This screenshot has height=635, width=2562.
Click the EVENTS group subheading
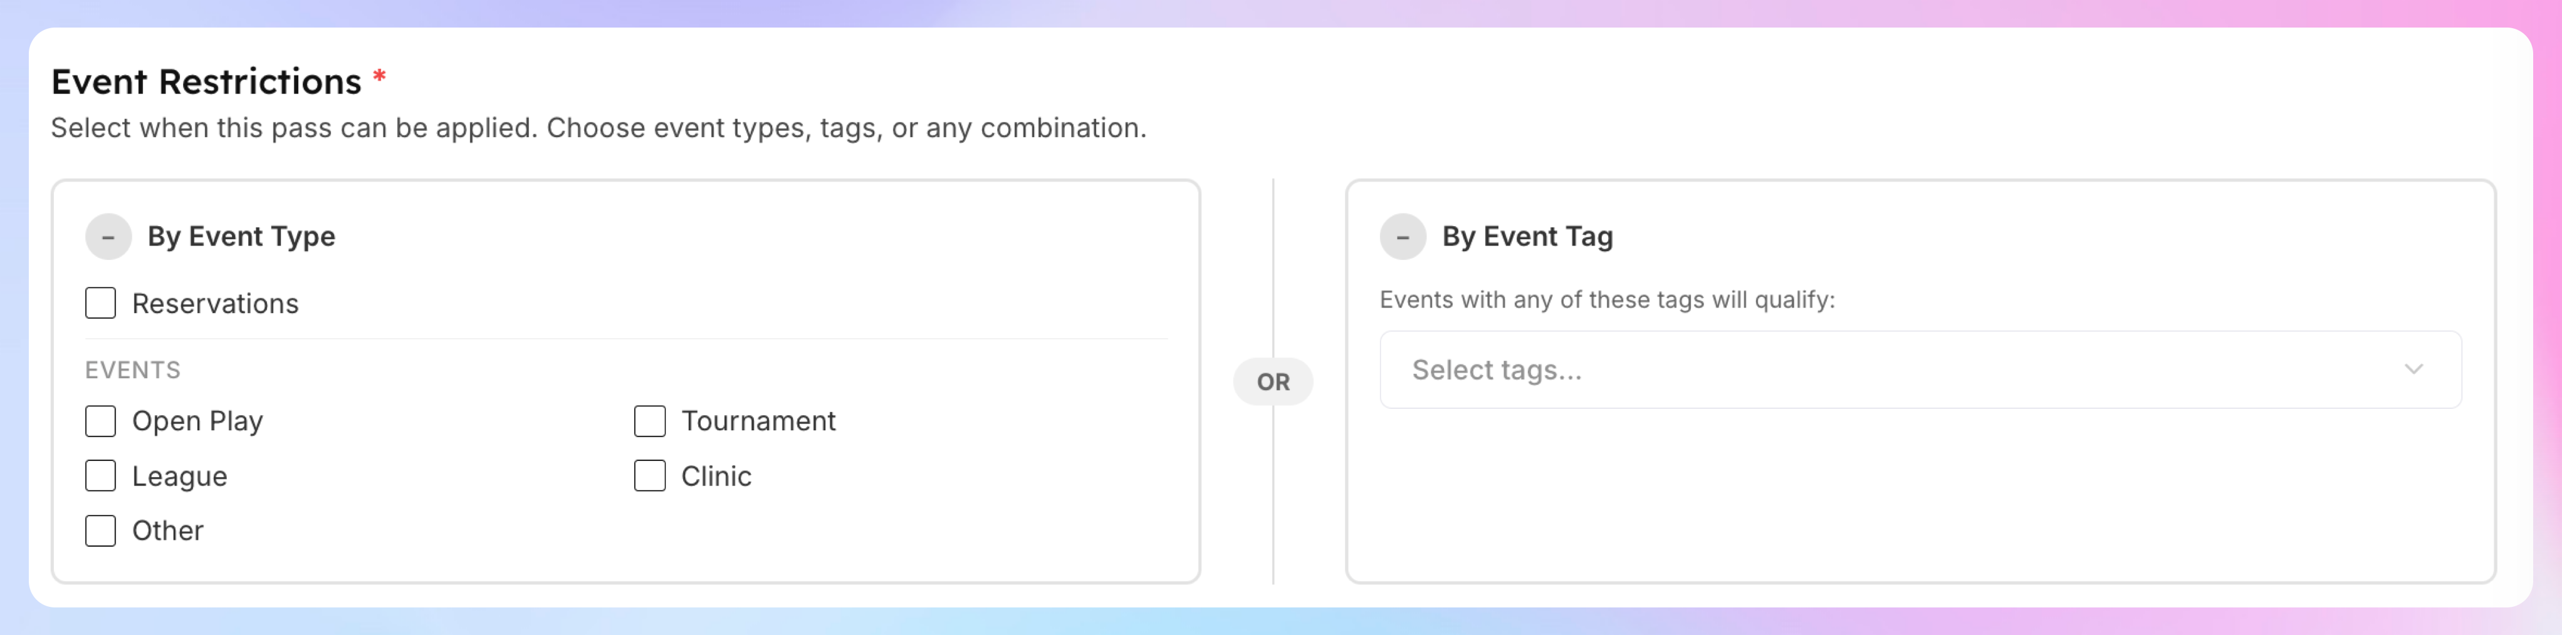(x=132, y=369)
